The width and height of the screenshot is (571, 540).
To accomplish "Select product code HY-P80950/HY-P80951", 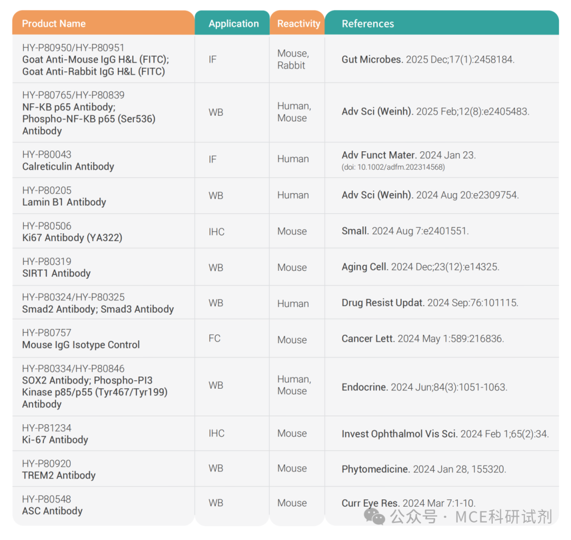I will (x=73, y=48).
